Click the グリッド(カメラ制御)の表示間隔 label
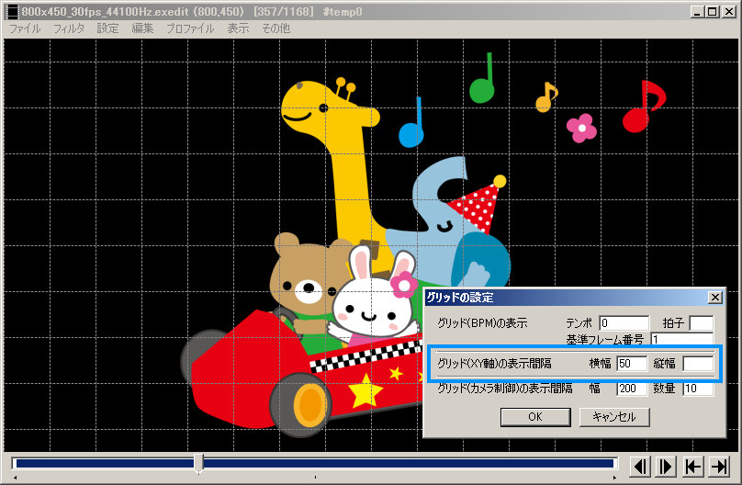The image size is (742, 485). [504, 389]
